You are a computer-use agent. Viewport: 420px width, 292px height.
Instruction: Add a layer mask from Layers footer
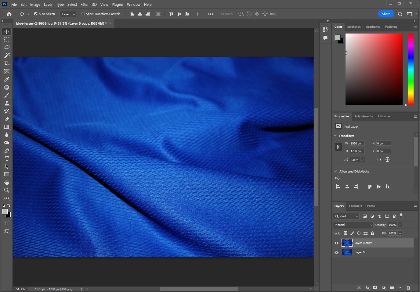(x=375, y=287)
